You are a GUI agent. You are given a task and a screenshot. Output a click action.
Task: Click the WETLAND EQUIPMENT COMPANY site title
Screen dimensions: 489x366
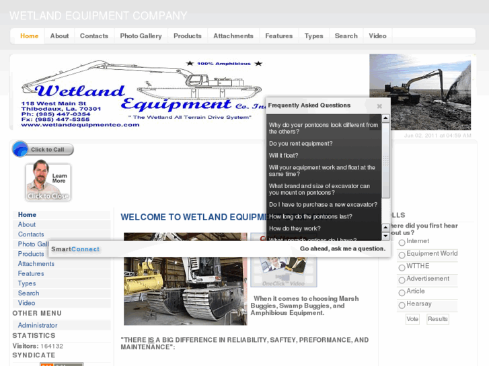[x=98, y=15]
